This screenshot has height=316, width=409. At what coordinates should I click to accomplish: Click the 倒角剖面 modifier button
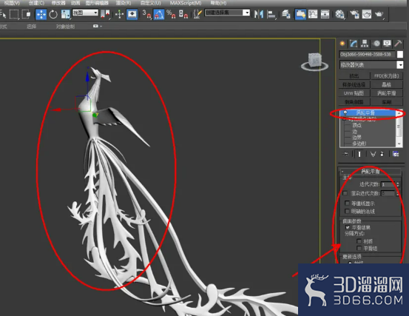(x=354, y=102)
